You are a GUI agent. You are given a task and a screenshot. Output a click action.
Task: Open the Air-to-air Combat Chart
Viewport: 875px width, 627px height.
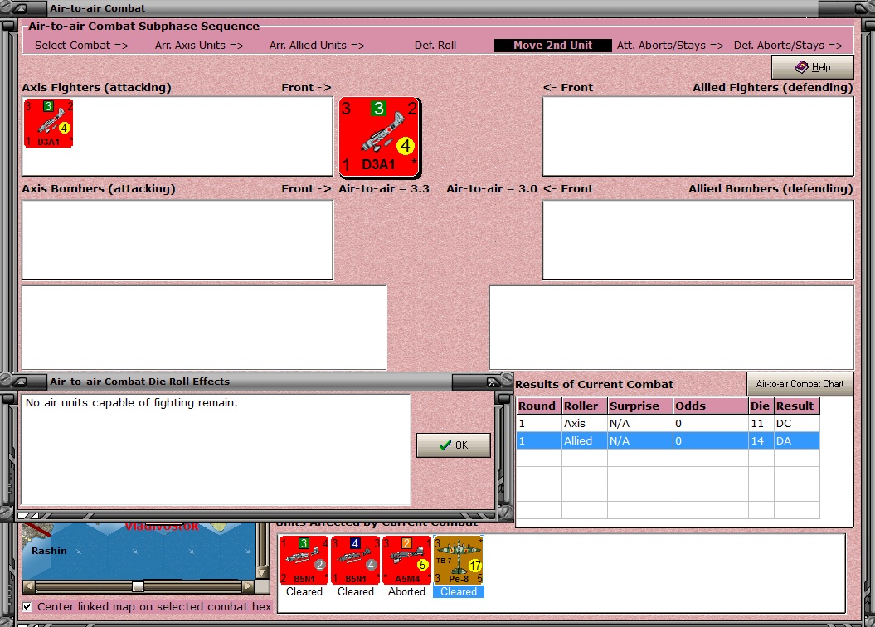[x=800, y=384]
